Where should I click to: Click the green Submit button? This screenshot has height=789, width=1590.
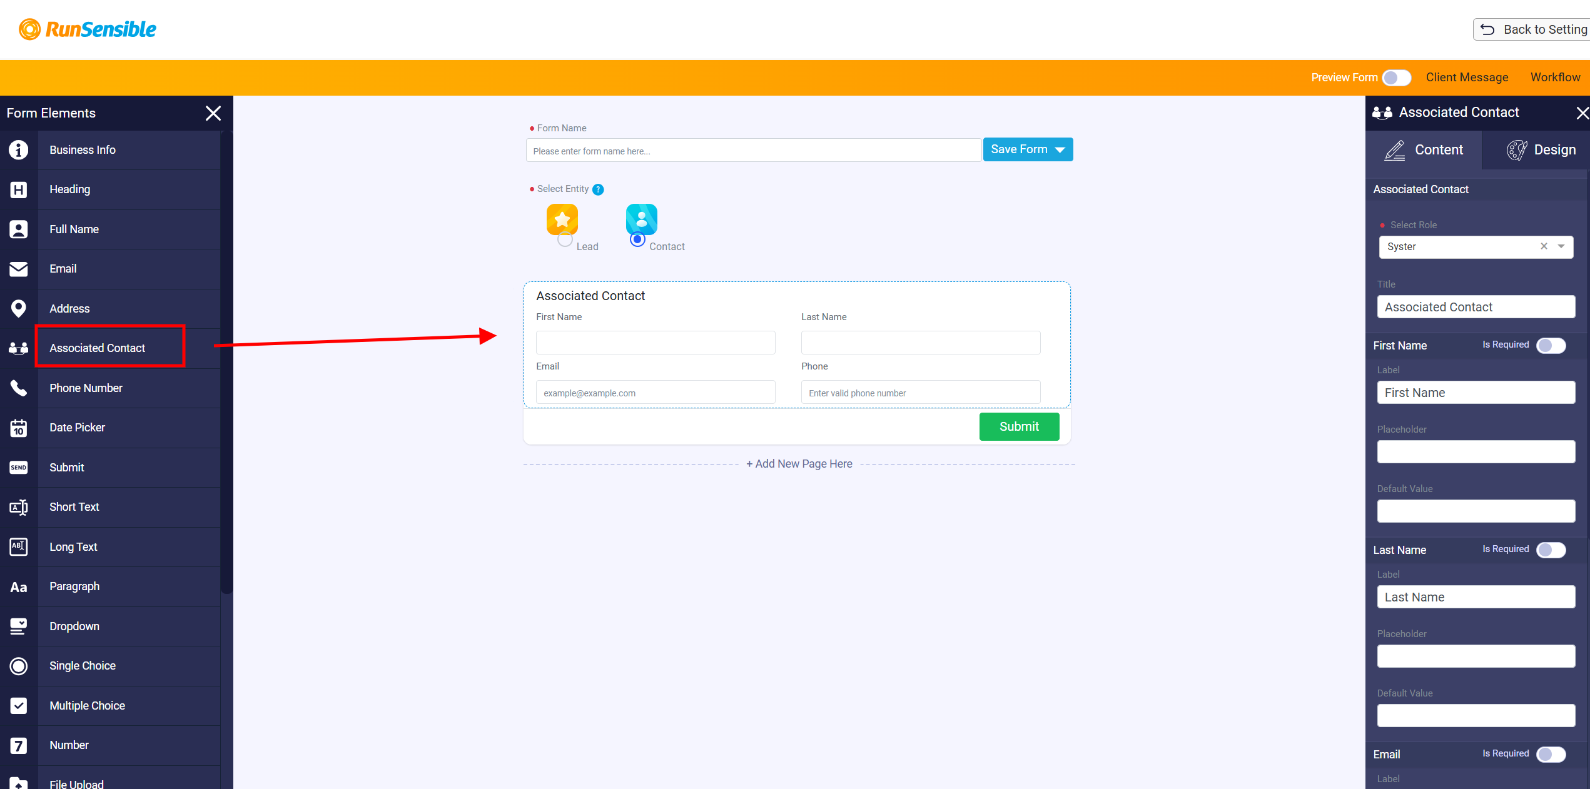[1019, 426]
